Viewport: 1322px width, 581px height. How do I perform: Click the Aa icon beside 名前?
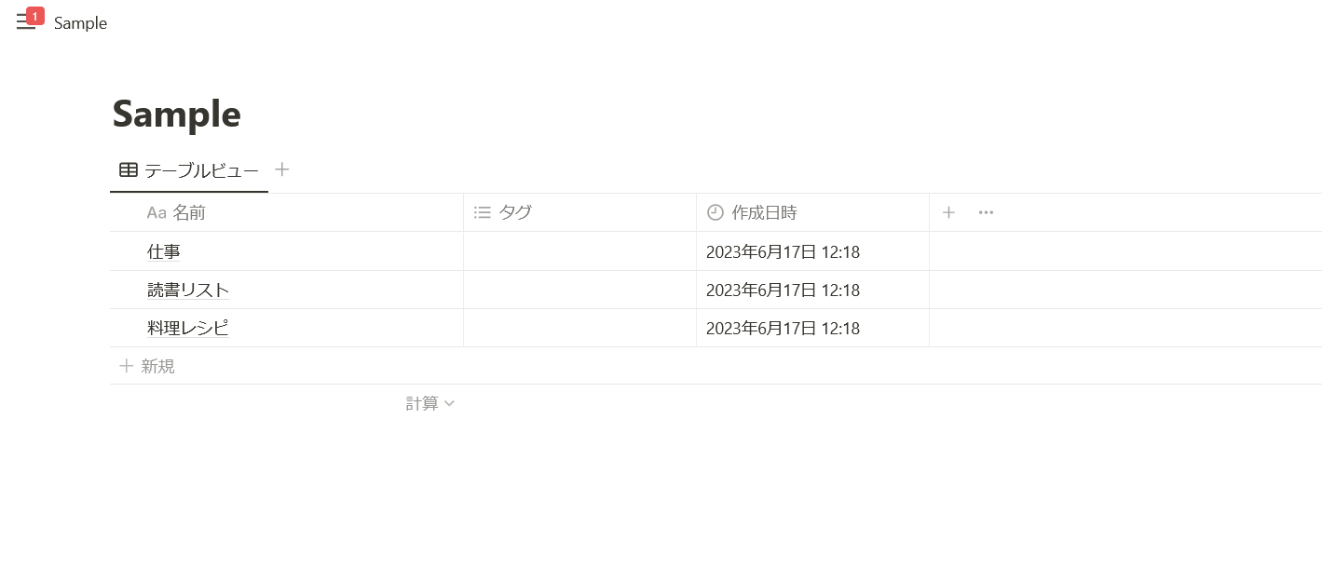pyautogui.click(x=157, y=213)
